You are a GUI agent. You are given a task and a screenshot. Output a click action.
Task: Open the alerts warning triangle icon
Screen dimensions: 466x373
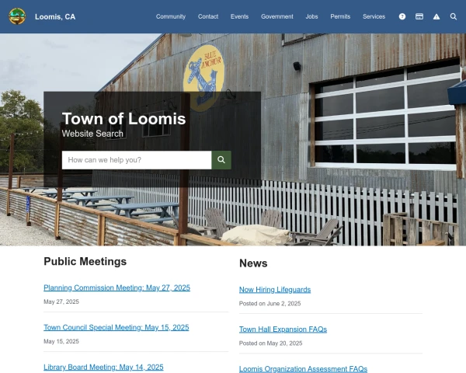436,16
